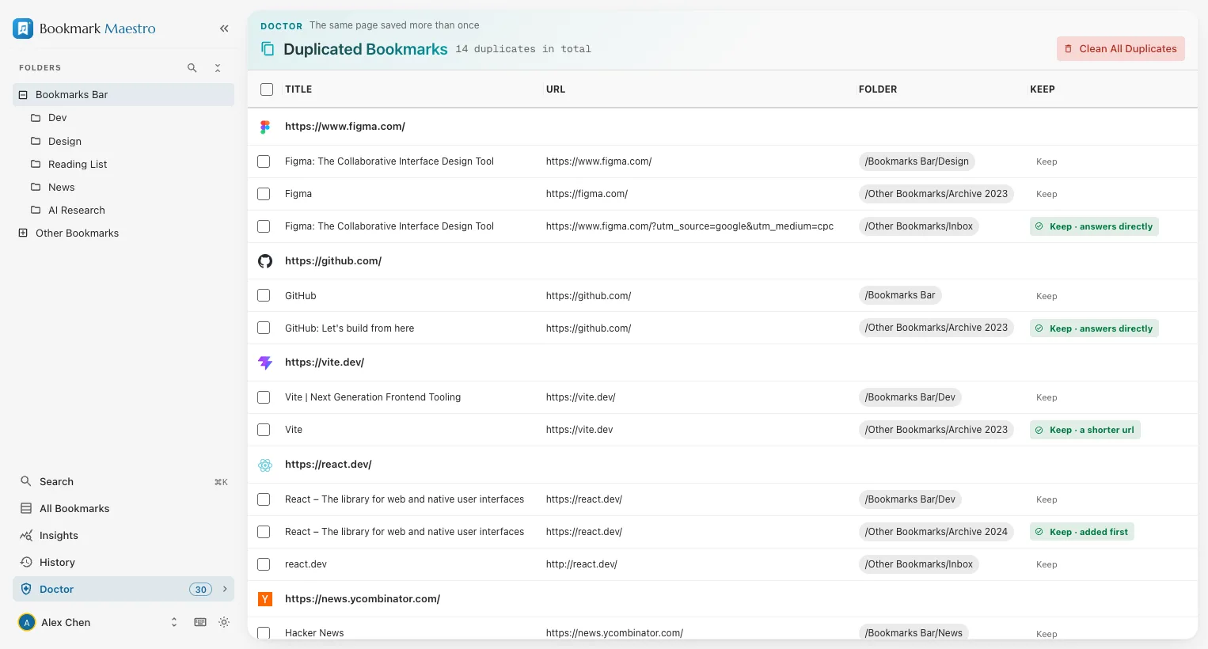Go to All Bookmarks
The height and width of the screenshot is (649, 1208).
pos(123,508)
